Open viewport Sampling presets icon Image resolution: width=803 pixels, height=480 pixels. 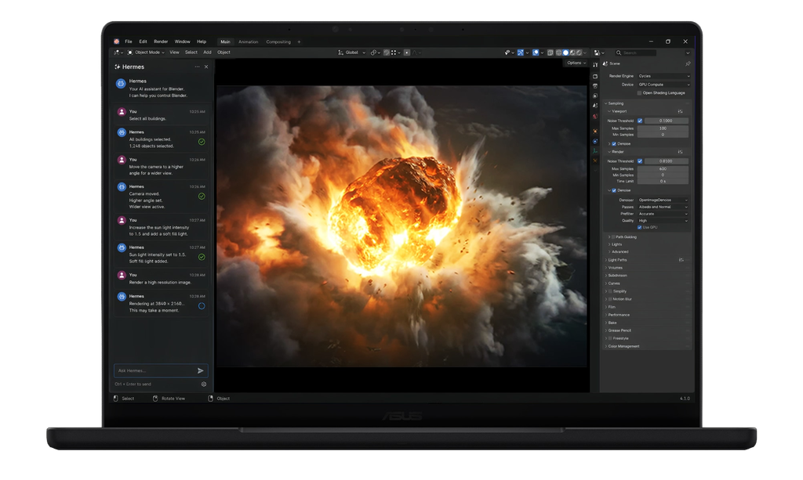tap(680, 111)
